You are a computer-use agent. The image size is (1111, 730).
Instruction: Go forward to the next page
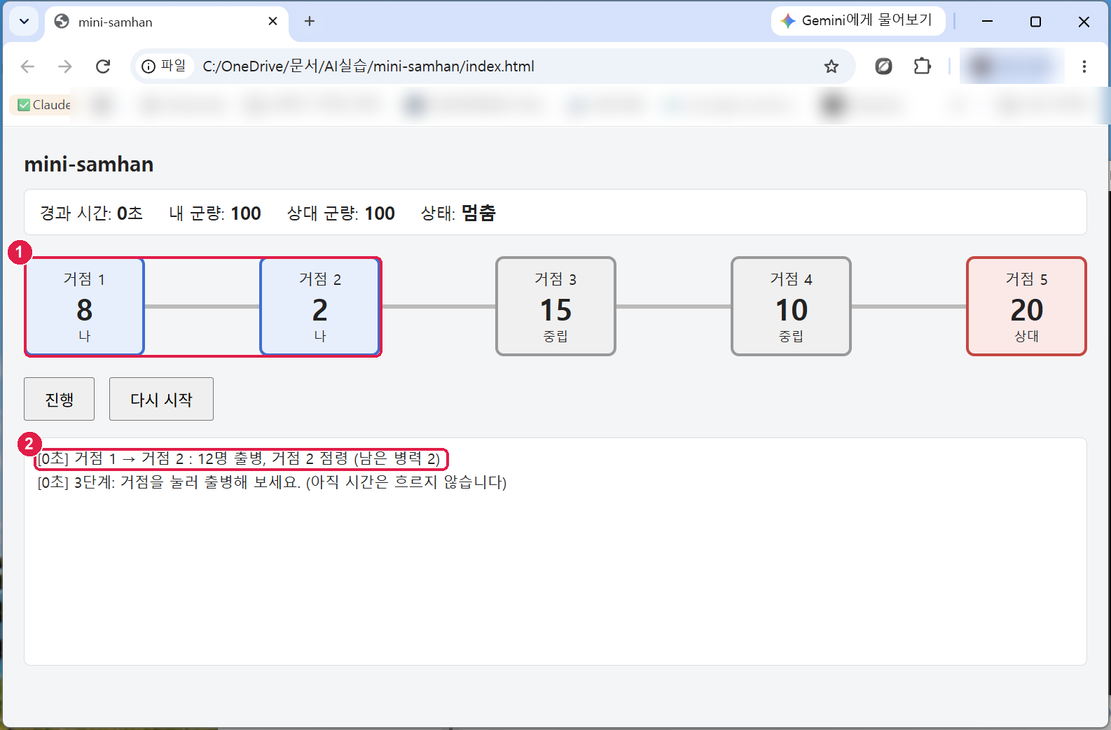coord(65,66)
